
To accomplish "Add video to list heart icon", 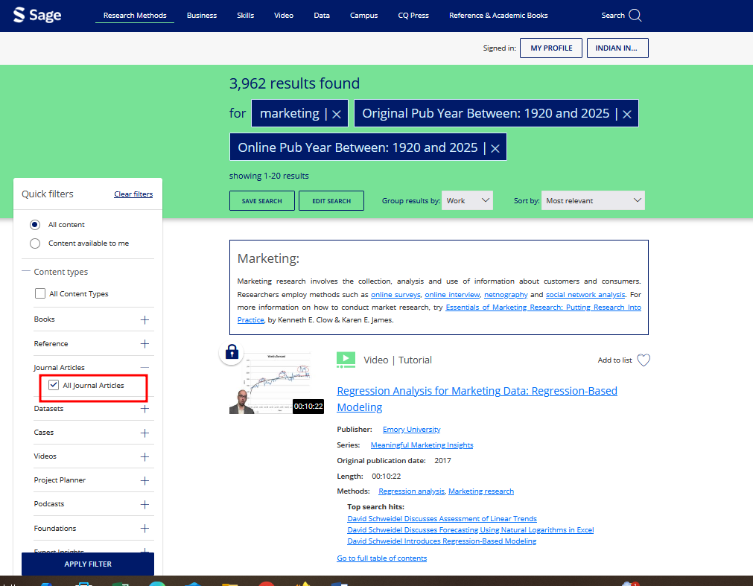I will pos(644,360).
